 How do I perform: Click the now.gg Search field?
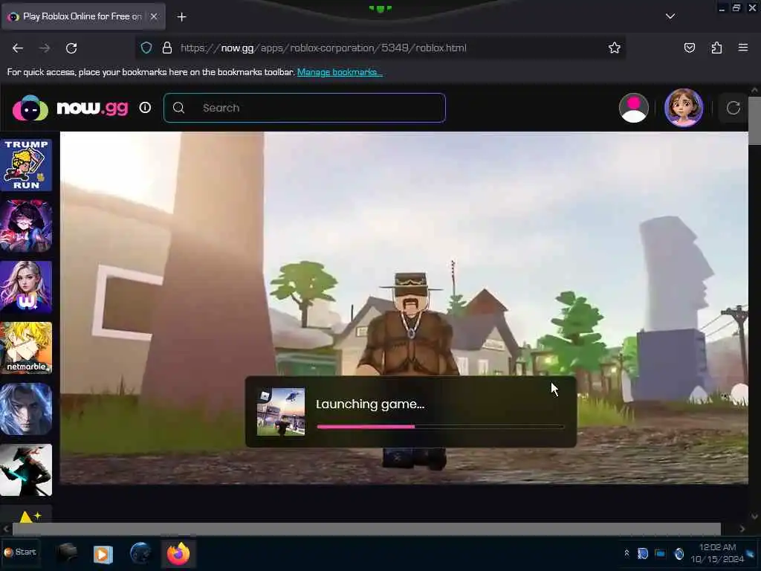pos(305,108)
